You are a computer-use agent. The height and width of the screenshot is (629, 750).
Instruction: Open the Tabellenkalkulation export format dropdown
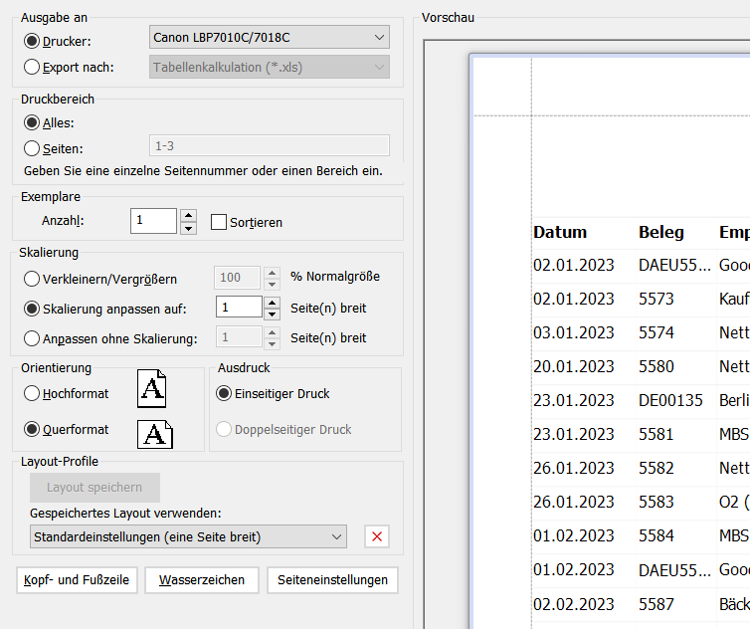tap(270, 67)
